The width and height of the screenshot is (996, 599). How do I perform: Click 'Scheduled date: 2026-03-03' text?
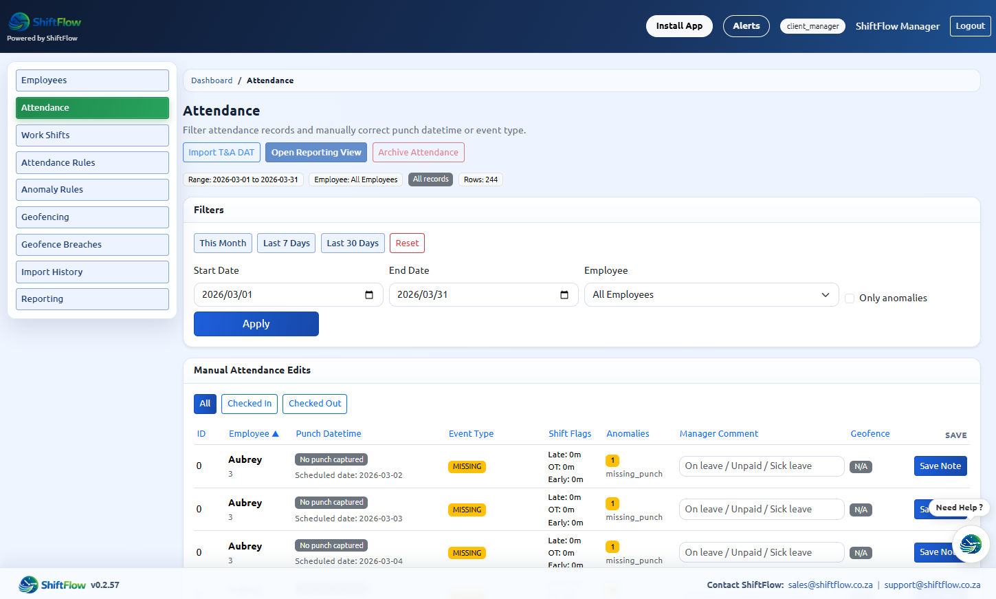click(x=348, y=519)
